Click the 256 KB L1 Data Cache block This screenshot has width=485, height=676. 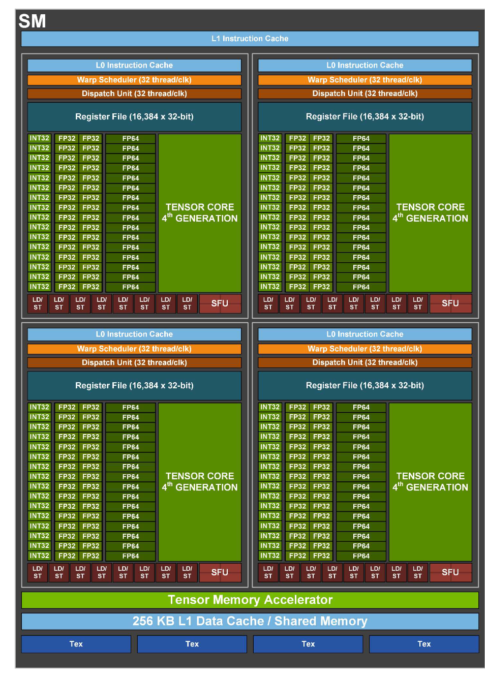click(x=250, y=621)
